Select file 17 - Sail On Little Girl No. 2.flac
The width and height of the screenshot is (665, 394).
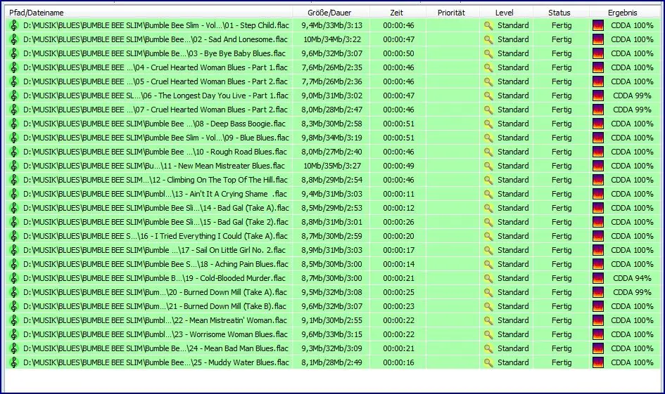[x=154, y=250]
